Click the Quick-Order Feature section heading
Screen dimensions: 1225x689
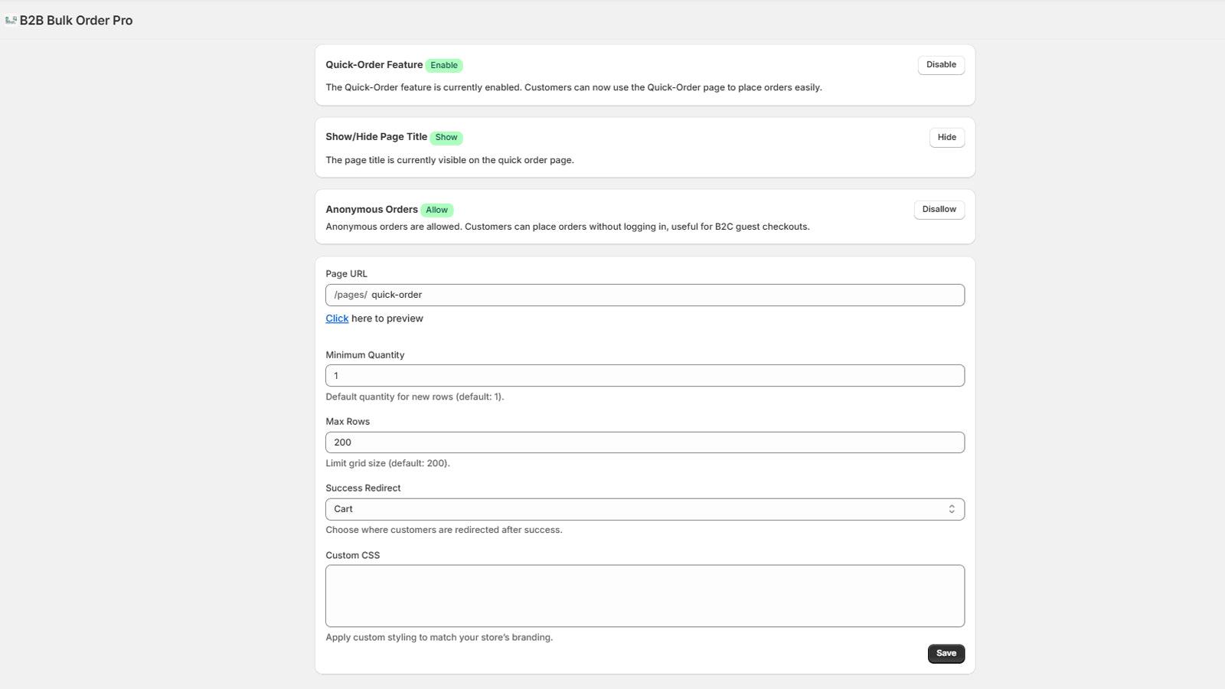(374, 65)
